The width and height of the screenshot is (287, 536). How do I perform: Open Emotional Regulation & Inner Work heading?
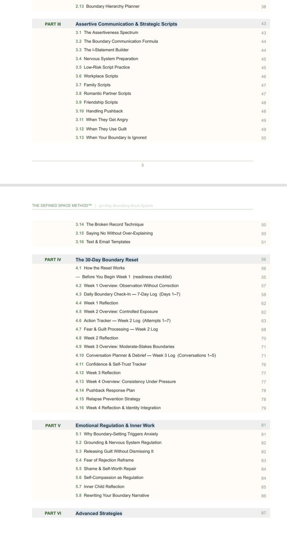[115, 425]
